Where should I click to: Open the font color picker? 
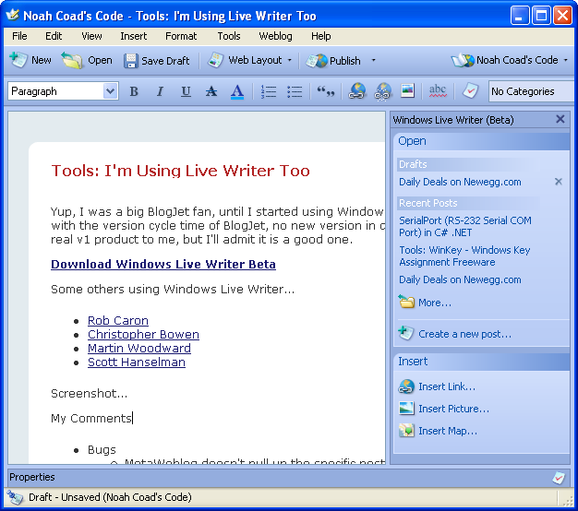tap(237, 91)
